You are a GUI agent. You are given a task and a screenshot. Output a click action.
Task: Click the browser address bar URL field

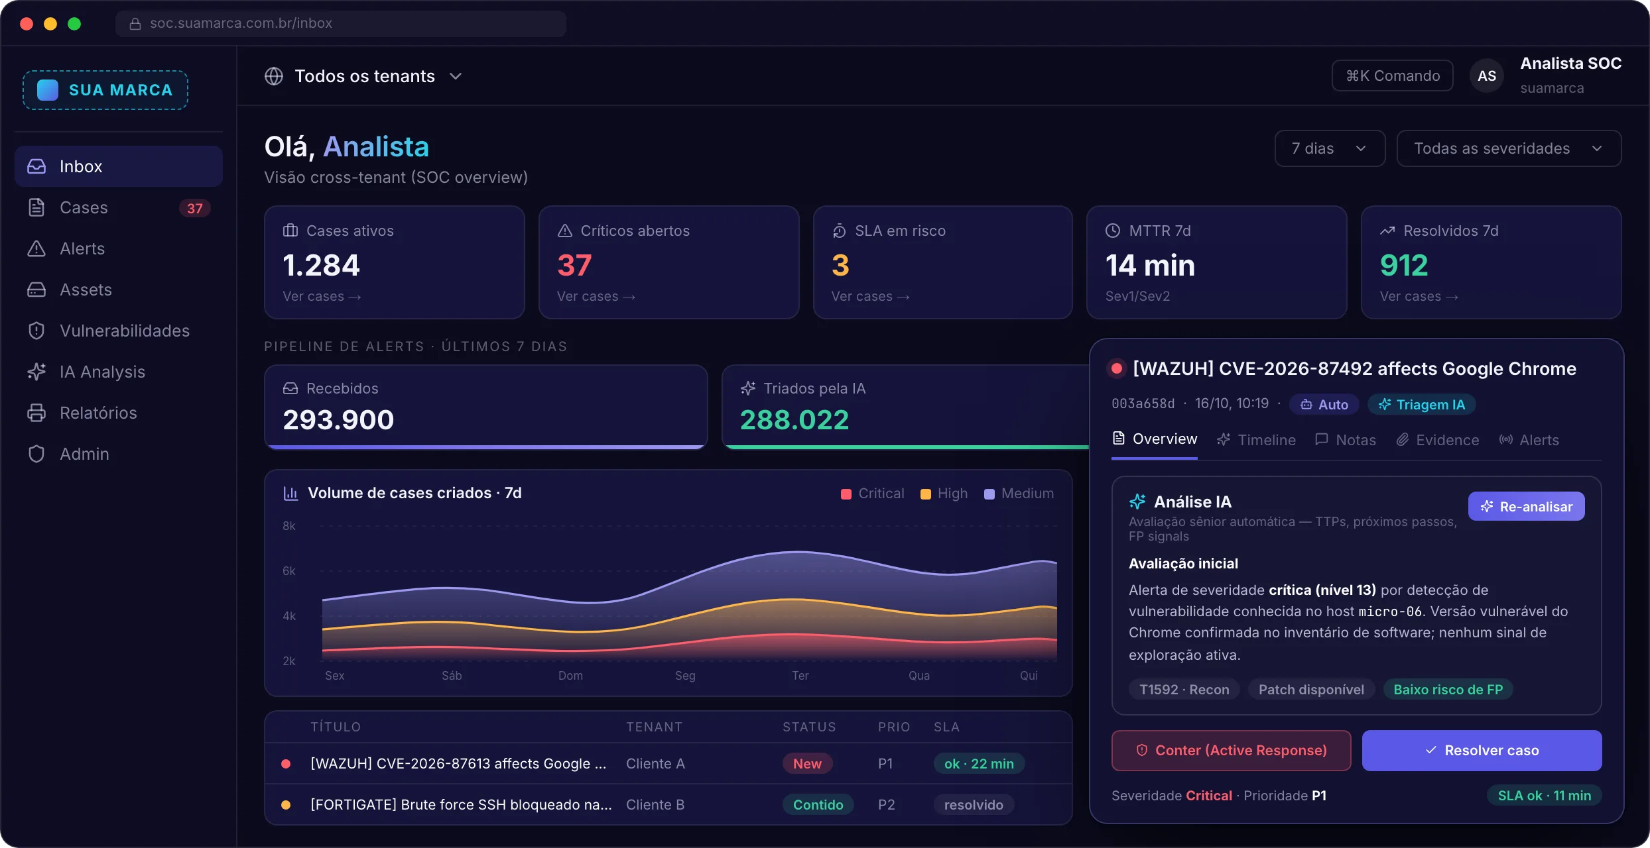point(341,23)
